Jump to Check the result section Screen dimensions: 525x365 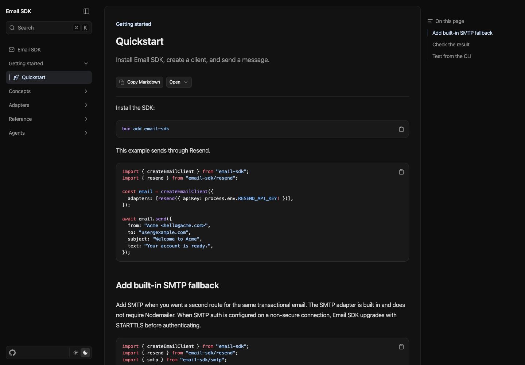click(451, 45)
